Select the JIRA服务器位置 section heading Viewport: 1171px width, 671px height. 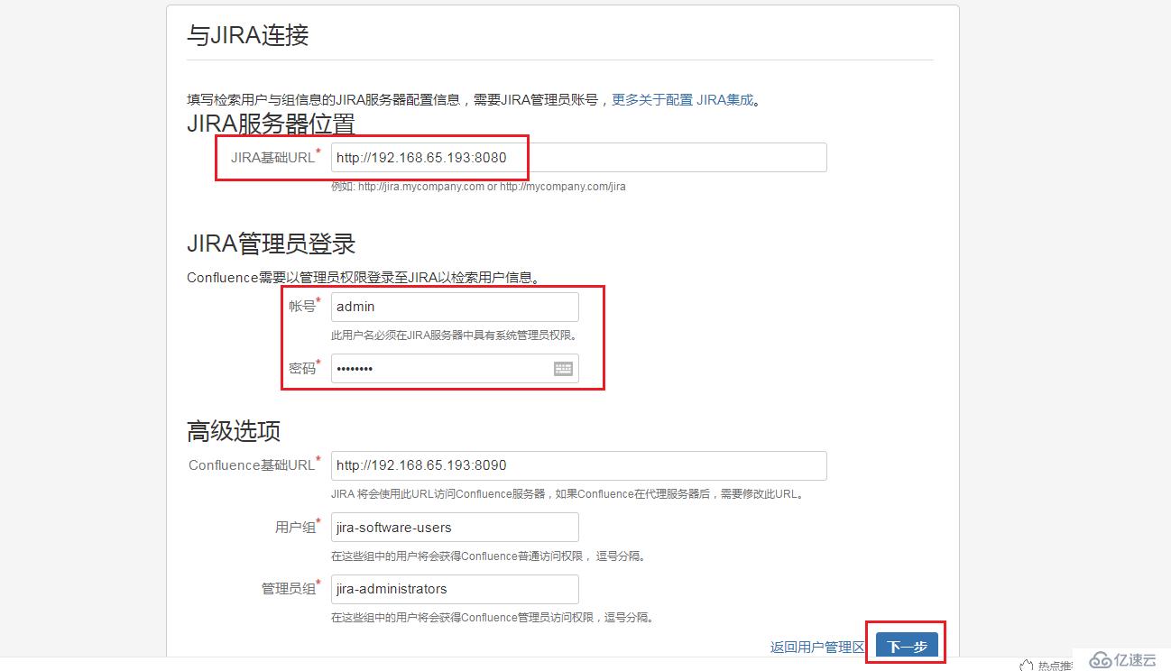[x=271, y=124]
